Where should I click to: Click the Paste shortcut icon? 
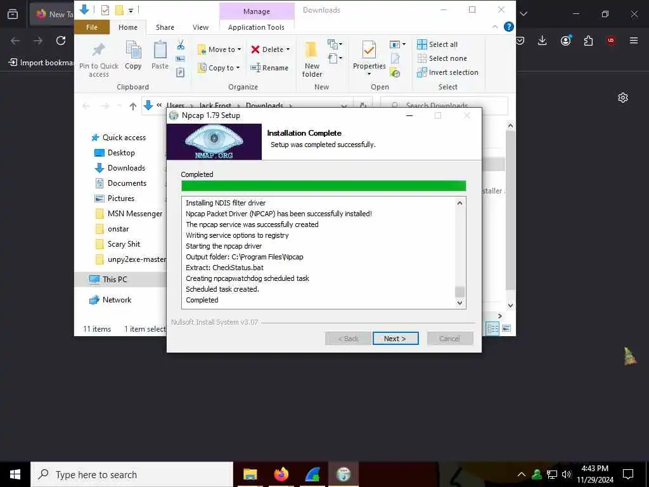tap(181, 72)
